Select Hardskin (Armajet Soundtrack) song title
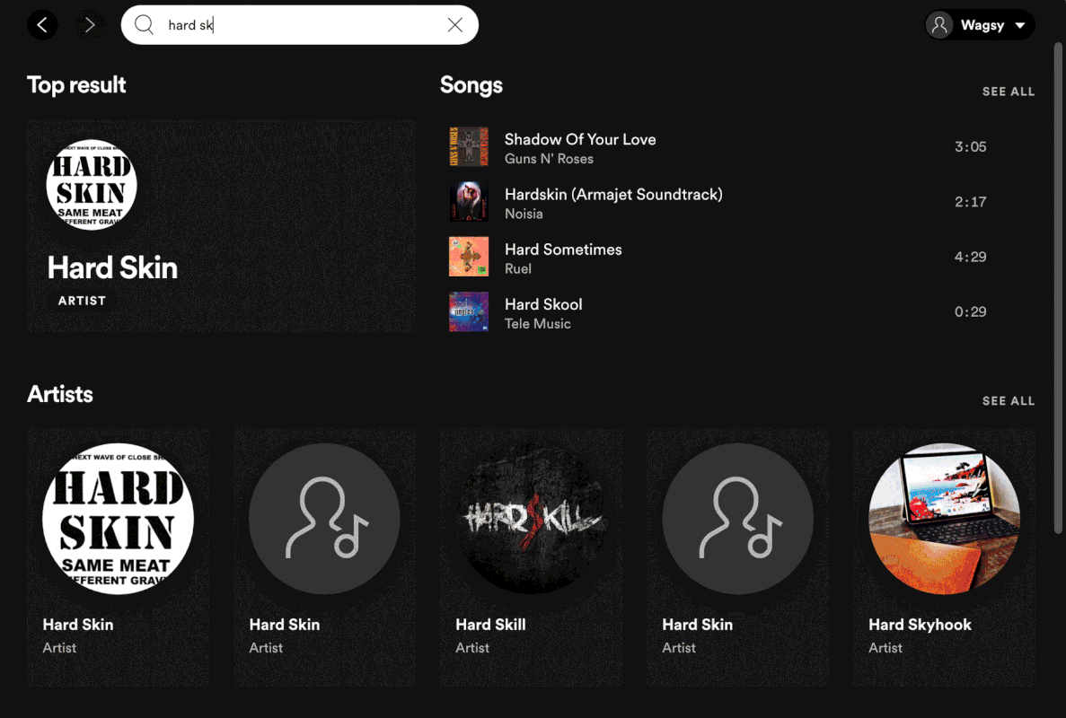Viewport: 1066px width, 718px height. pos(613,194)
